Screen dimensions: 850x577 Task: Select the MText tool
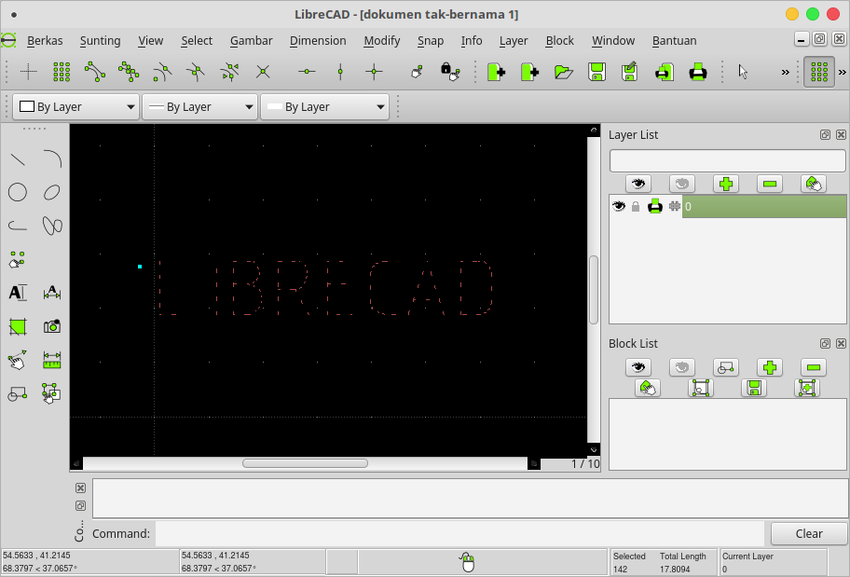[18, 293]
